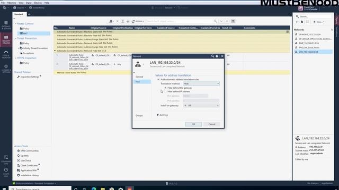
Task: Select the Standard policy tab
Action: click(19, 14)
